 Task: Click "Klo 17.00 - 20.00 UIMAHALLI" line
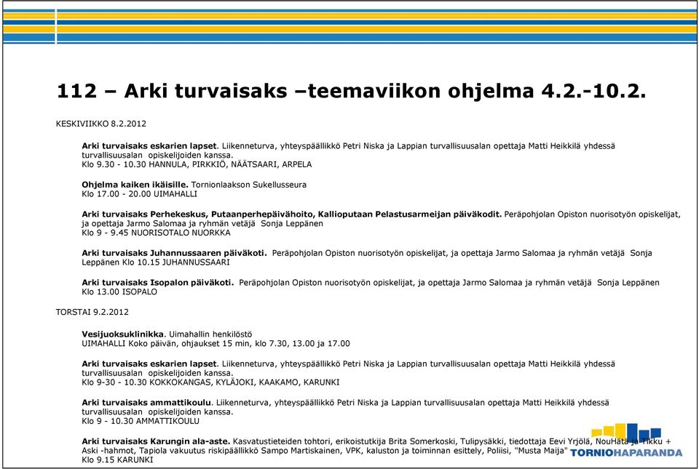(139, 194)
